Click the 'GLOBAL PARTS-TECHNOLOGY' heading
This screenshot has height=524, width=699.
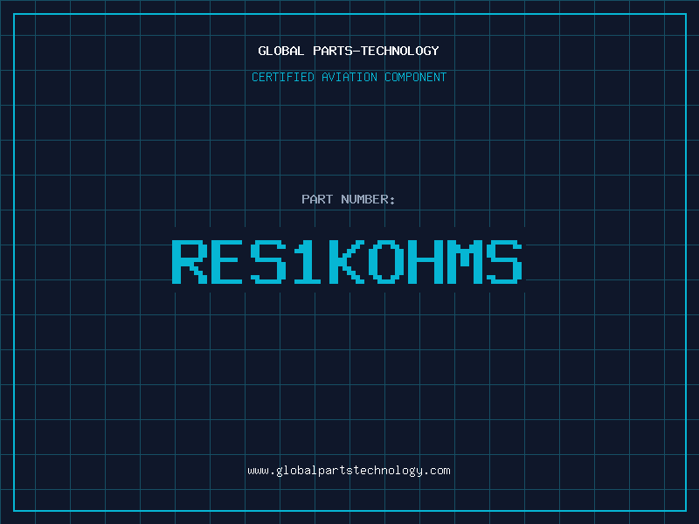pos(349,51)
